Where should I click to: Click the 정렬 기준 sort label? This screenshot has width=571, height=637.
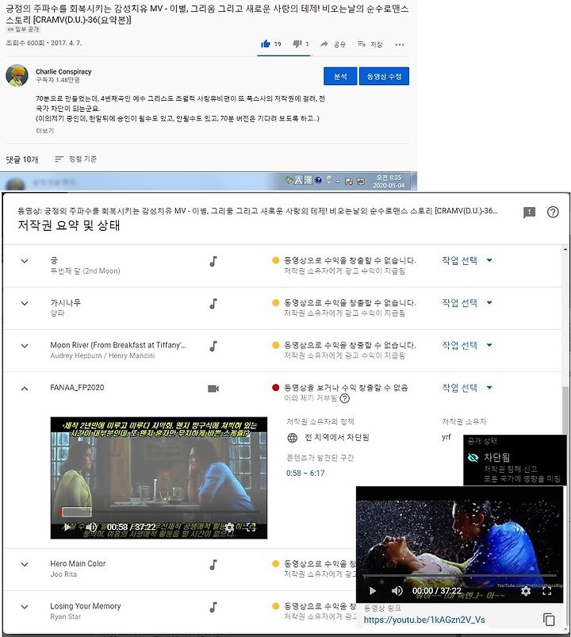tap(82, 159)
